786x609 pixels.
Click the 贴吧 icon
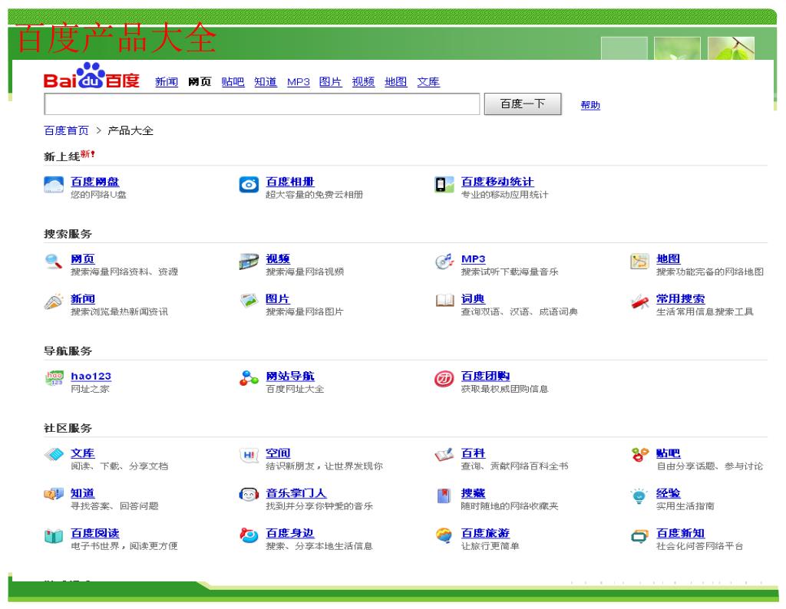click(639, 456)
